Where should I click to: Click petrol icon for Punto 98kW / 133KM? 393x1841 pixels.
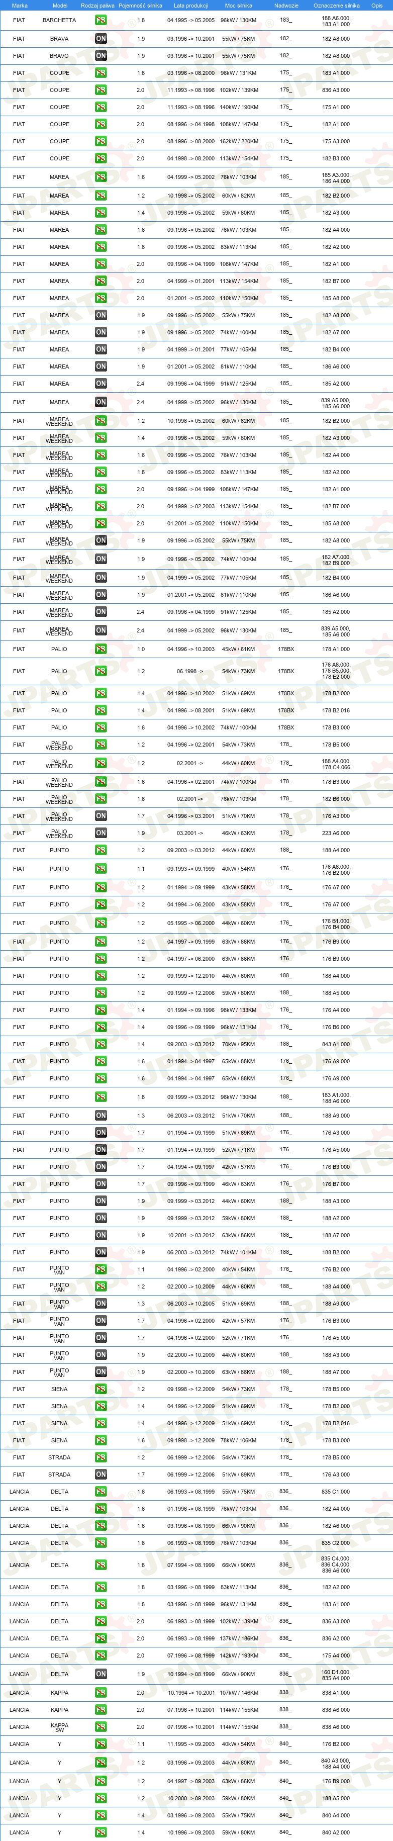(x=101, y=1010)
